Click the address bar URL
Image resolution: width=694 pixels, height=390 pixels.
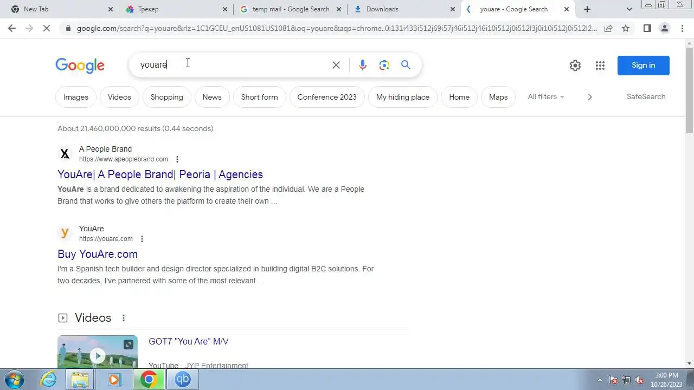(337, 28)
